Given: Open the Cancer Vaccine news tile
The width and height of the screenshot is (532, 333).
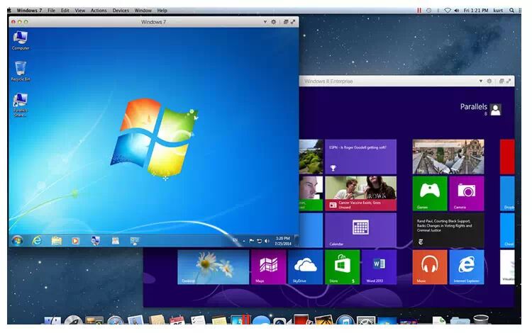Looking at the screenshot, I should pyautogui.click(x=360, y=193).
